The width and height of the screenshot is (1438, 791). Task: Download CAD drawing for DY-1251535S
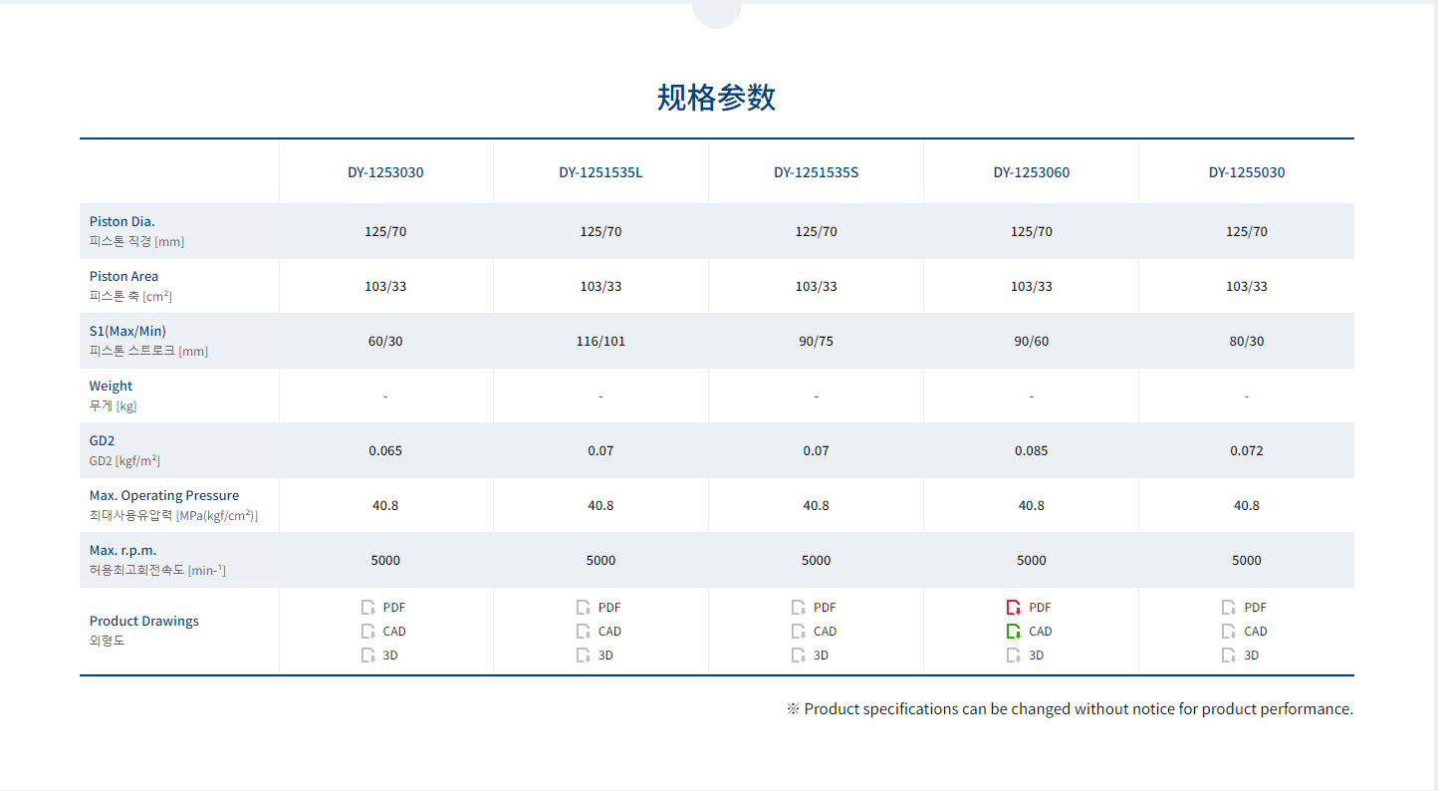pos(814,631)
